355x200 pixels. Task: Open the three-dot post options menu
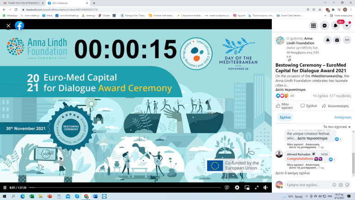click(x=348, y=40)
